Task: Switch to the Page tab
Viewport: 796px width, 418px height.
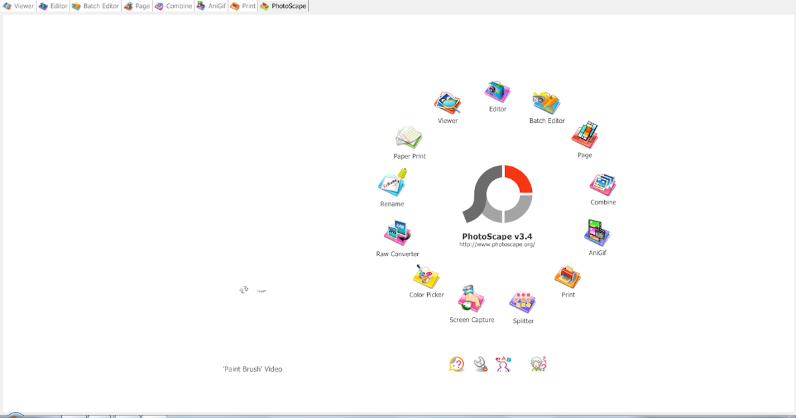Action: [x=137, y=6]
